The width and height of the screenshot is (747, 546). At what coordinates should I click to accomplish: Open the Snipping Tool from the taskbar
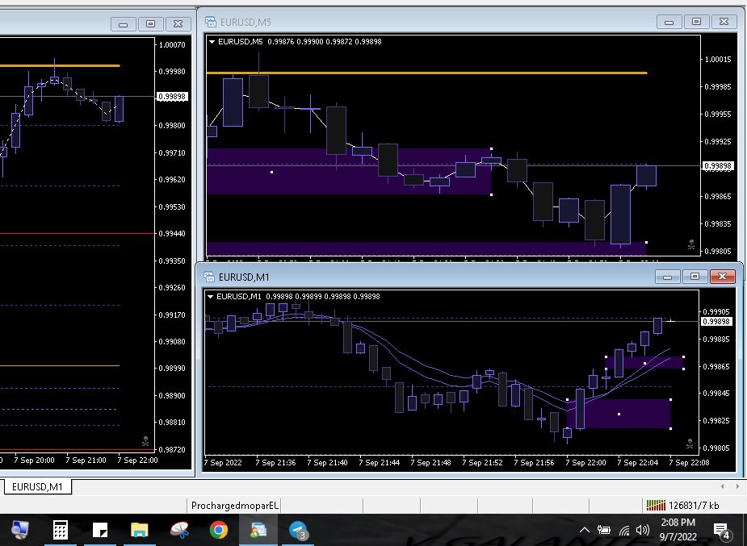pos(178,530)
